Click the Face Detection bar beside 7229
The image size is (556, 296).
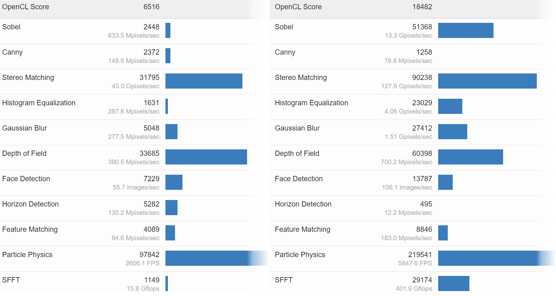tap(174, 182)
